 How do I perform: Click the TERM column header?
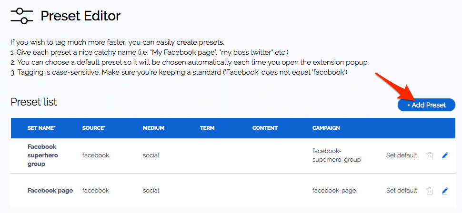(x=207, y=128)
